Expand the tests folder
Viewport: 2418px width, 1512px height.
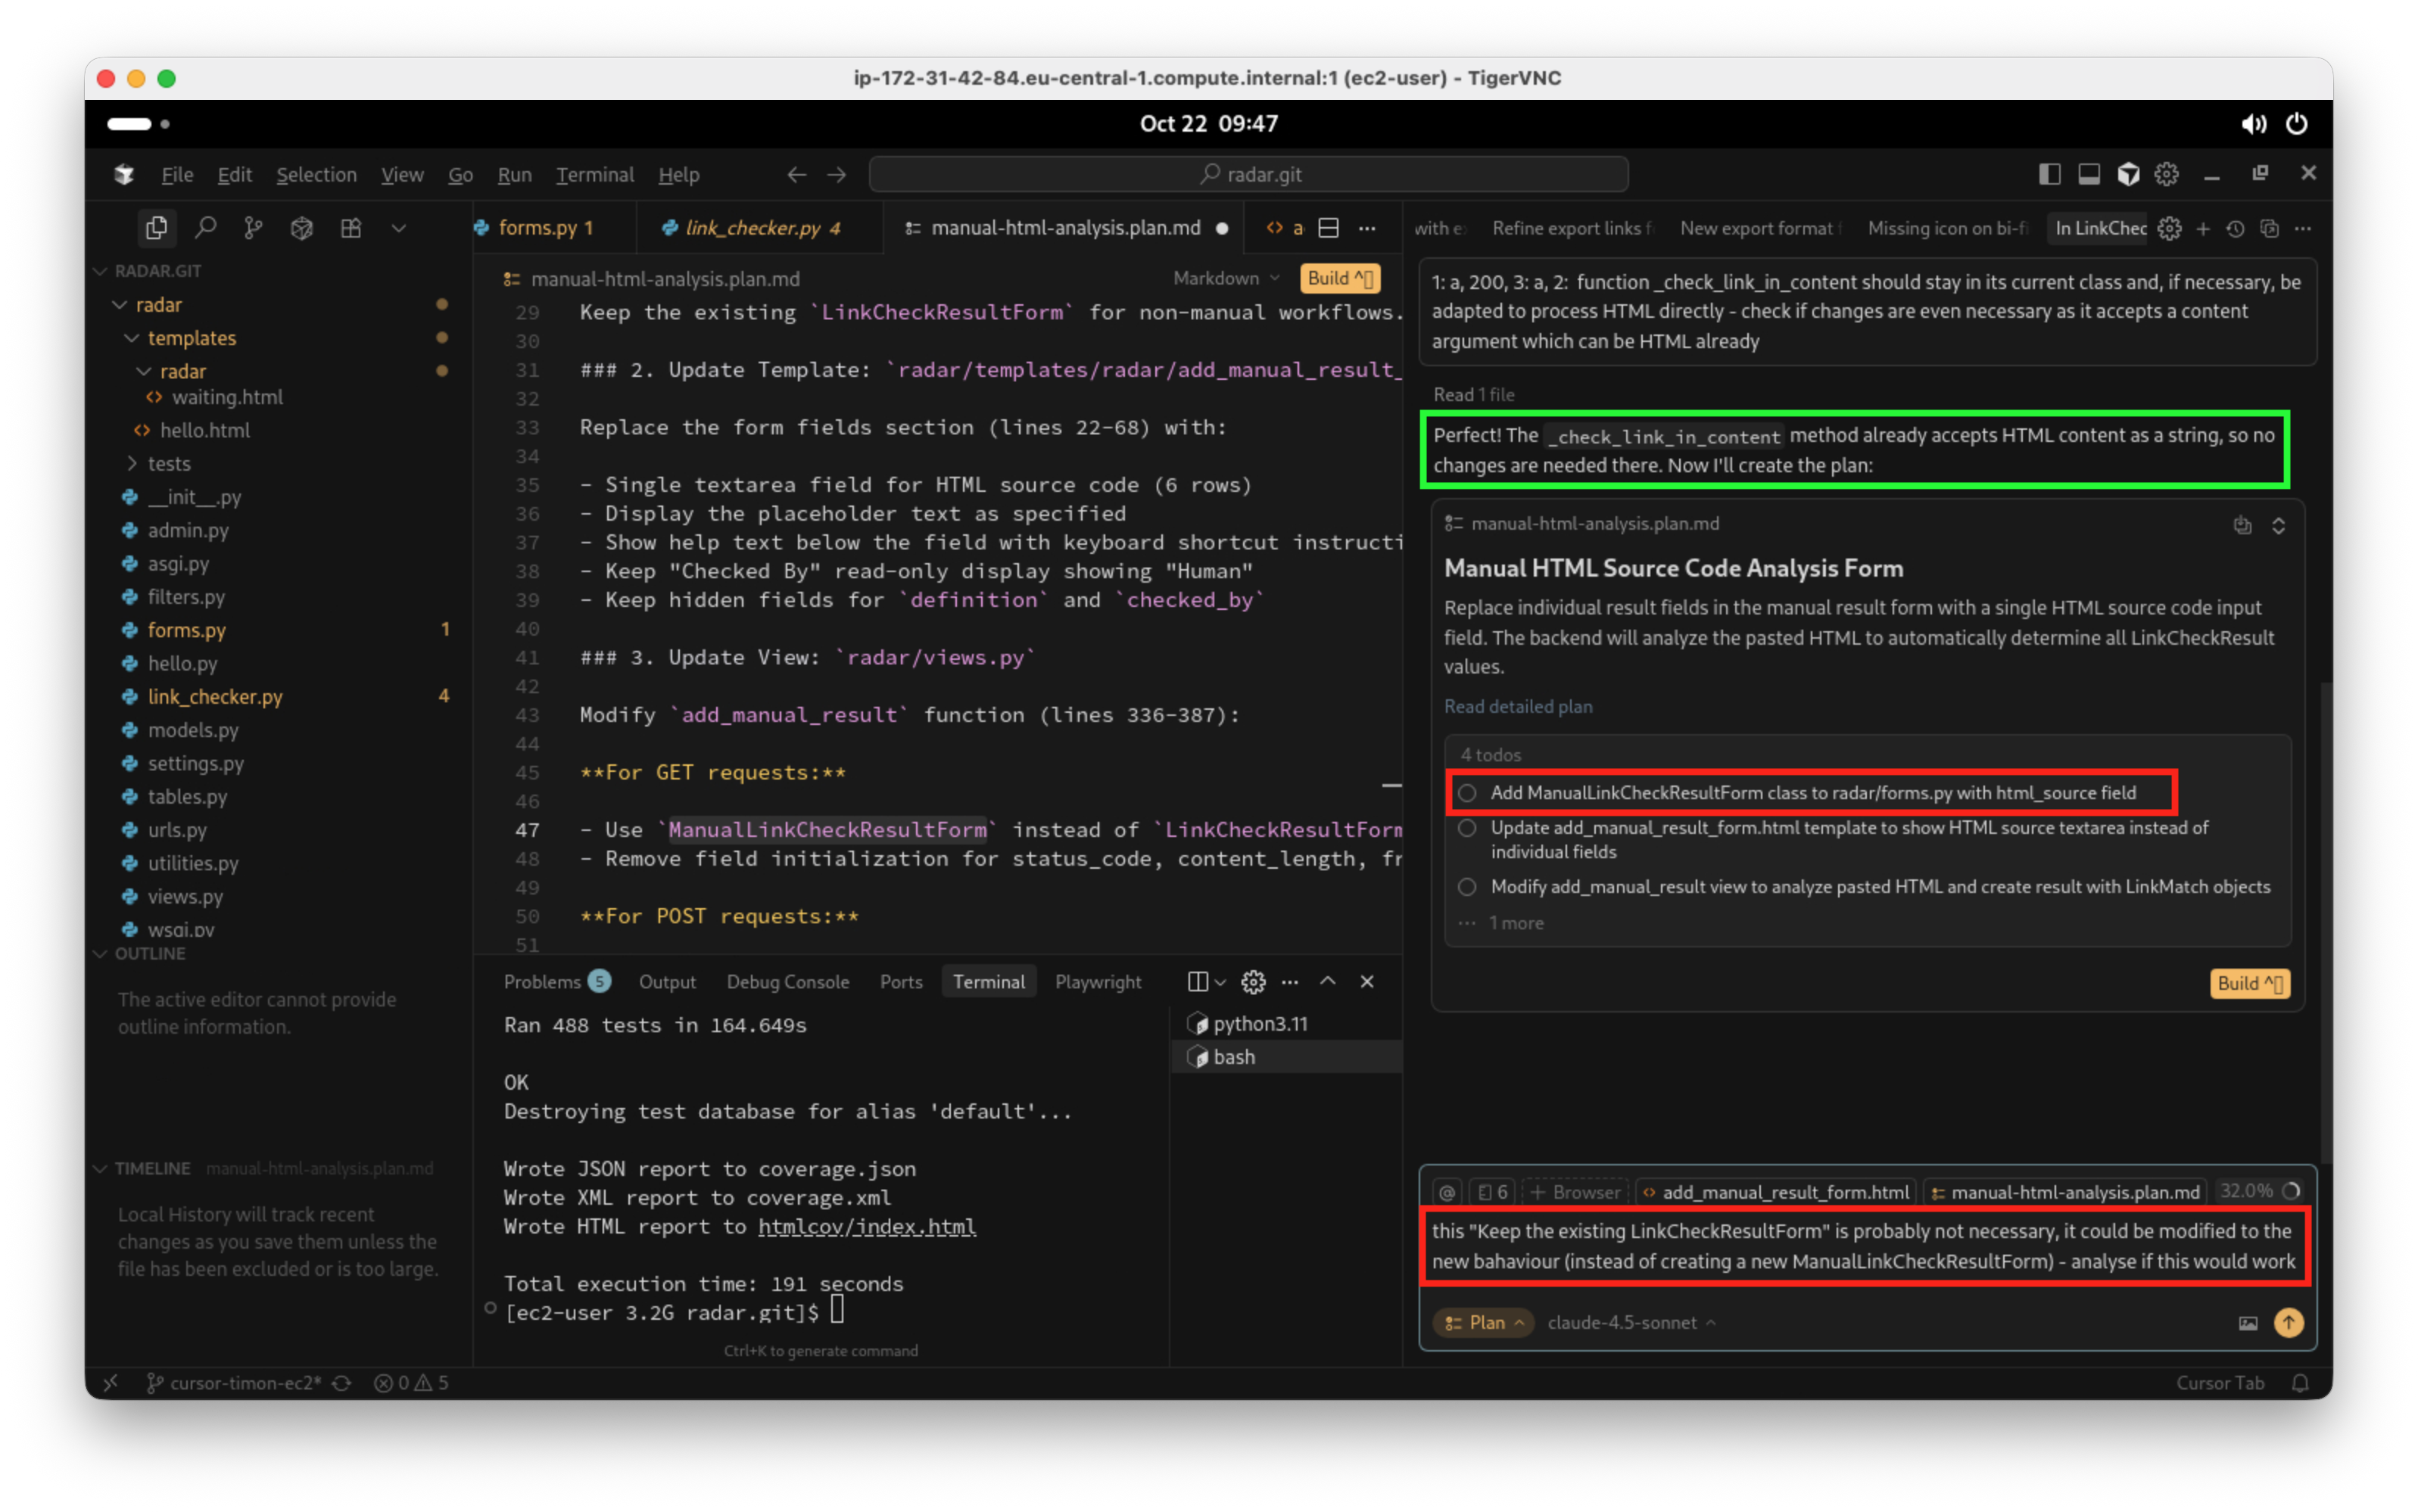168,463
